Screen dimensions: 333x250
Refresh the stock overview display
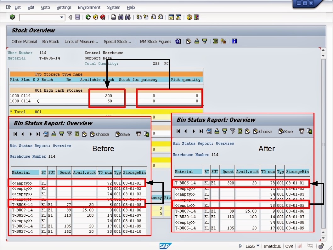click(x=178, y=41)
